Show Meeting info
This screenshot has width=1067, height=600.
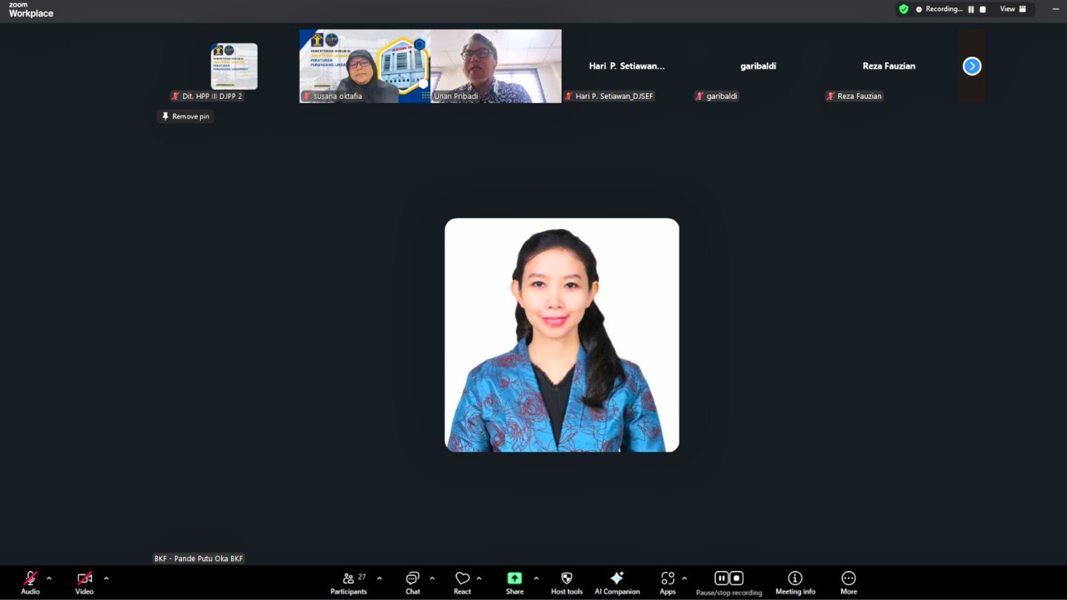click(795, 579)
